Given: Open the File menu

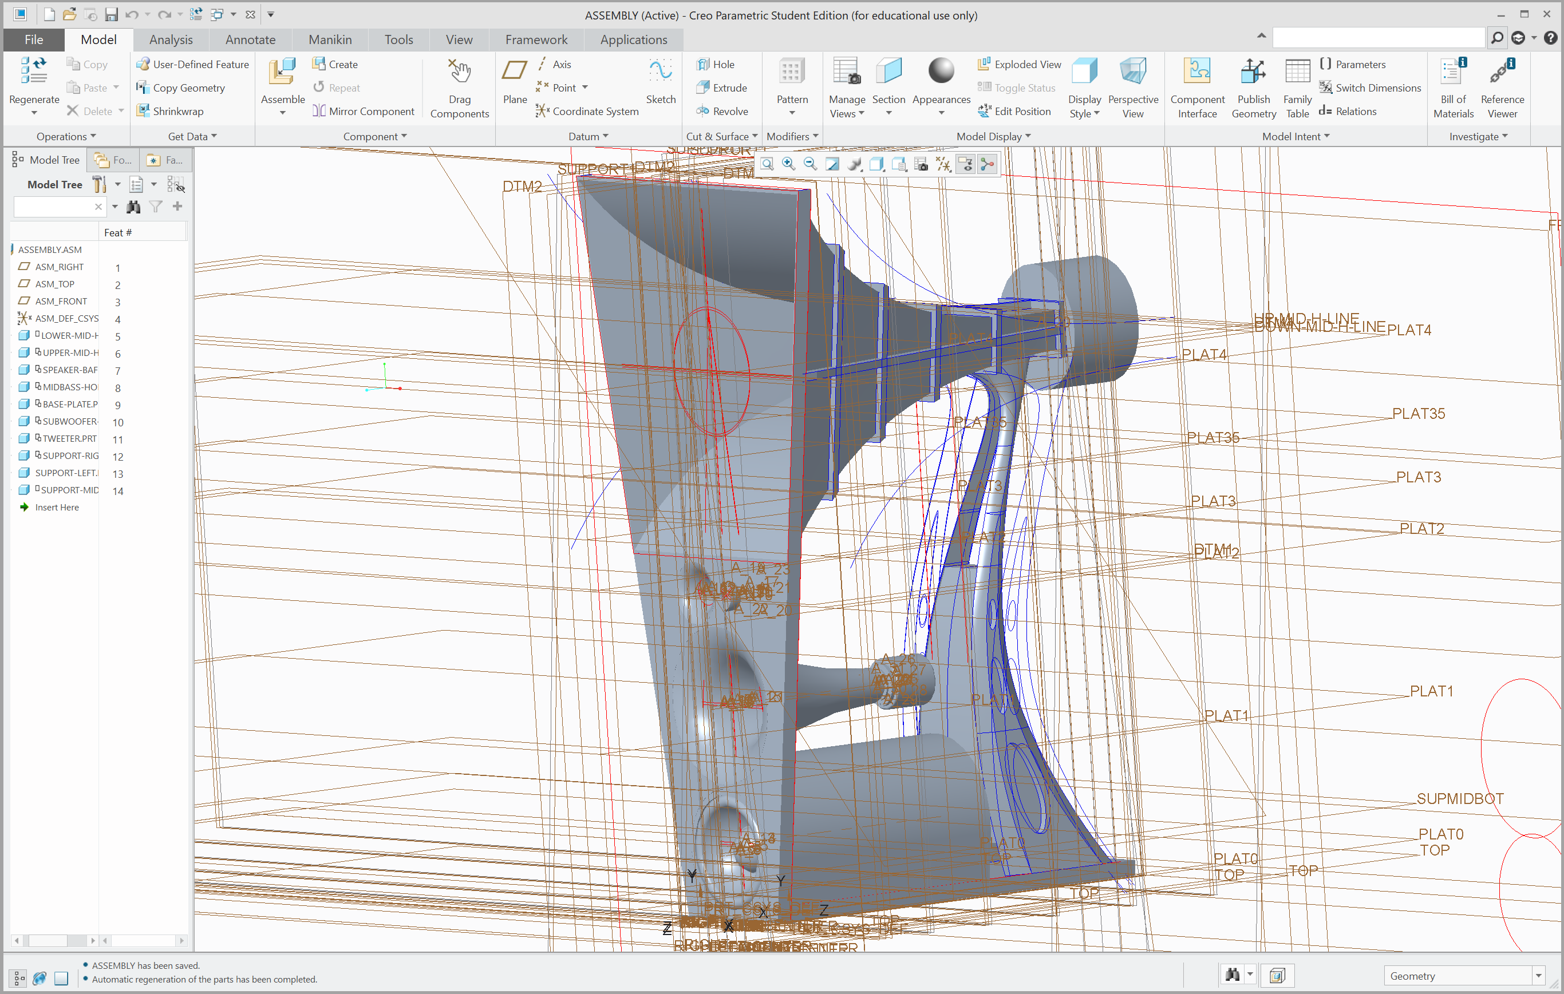Looking at the screenshot, I should pos(34,39).
